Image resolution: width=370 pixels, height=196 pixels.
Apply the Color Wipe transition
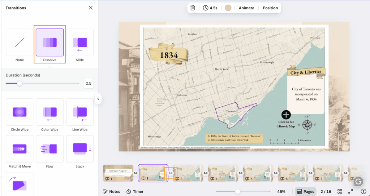tap(50, 112)
